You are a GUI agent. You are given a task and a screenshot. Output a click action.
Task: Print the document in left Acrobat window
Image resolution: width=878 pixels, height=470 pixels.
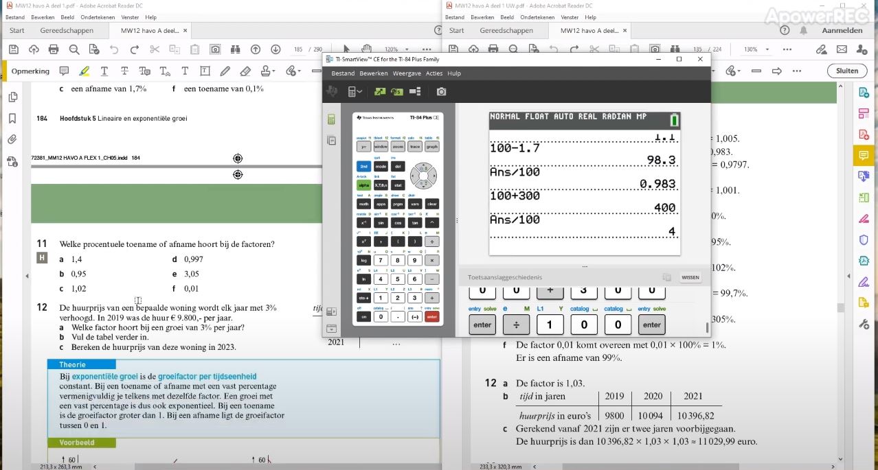pos(54,49)
